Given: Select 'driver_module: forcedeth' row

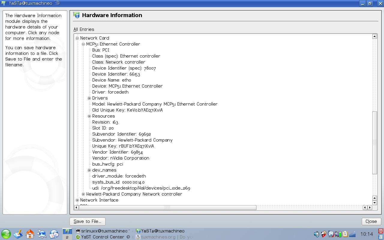Looking at the screenshot, I should (x=119, y=176).
